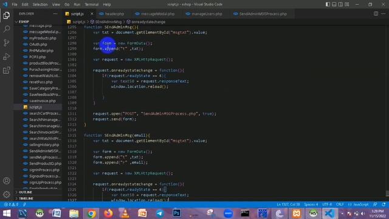Open the Selection menu

(40, 4)
